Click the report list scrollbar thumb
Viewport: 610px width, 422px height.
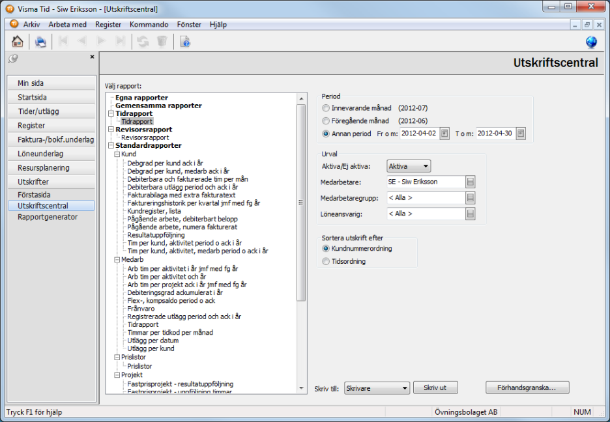pyautogui.click(x=300, y=203)
